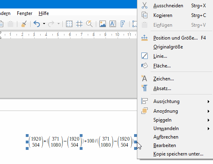Toggle the snap guides hash icon
The width and height of the screenshot is (213, 164).
pos(79,24)
